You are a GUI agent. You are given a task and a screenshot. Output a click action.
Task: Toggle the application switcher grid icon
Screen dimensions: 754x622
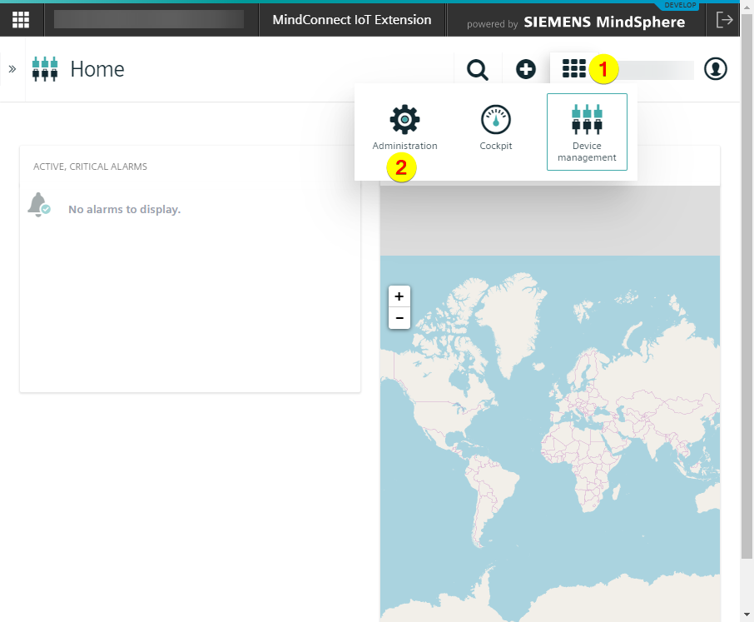pos(573,69)
